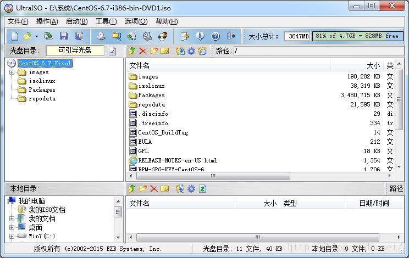Click the rename icon in 本地目录 toolbar
This screenshot has width=409, height=258.
pos(165,188)
